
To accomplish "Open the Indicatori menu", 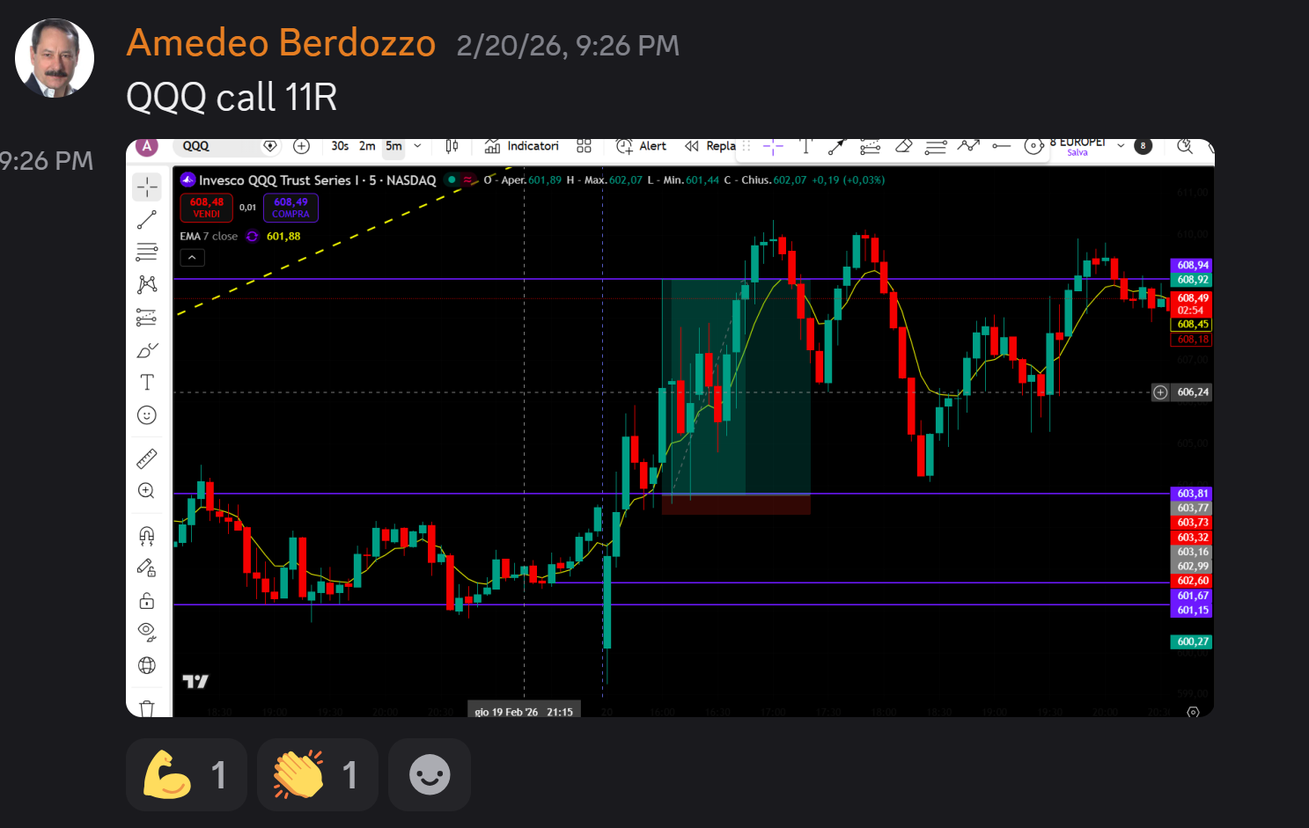I will coord(521,146).
